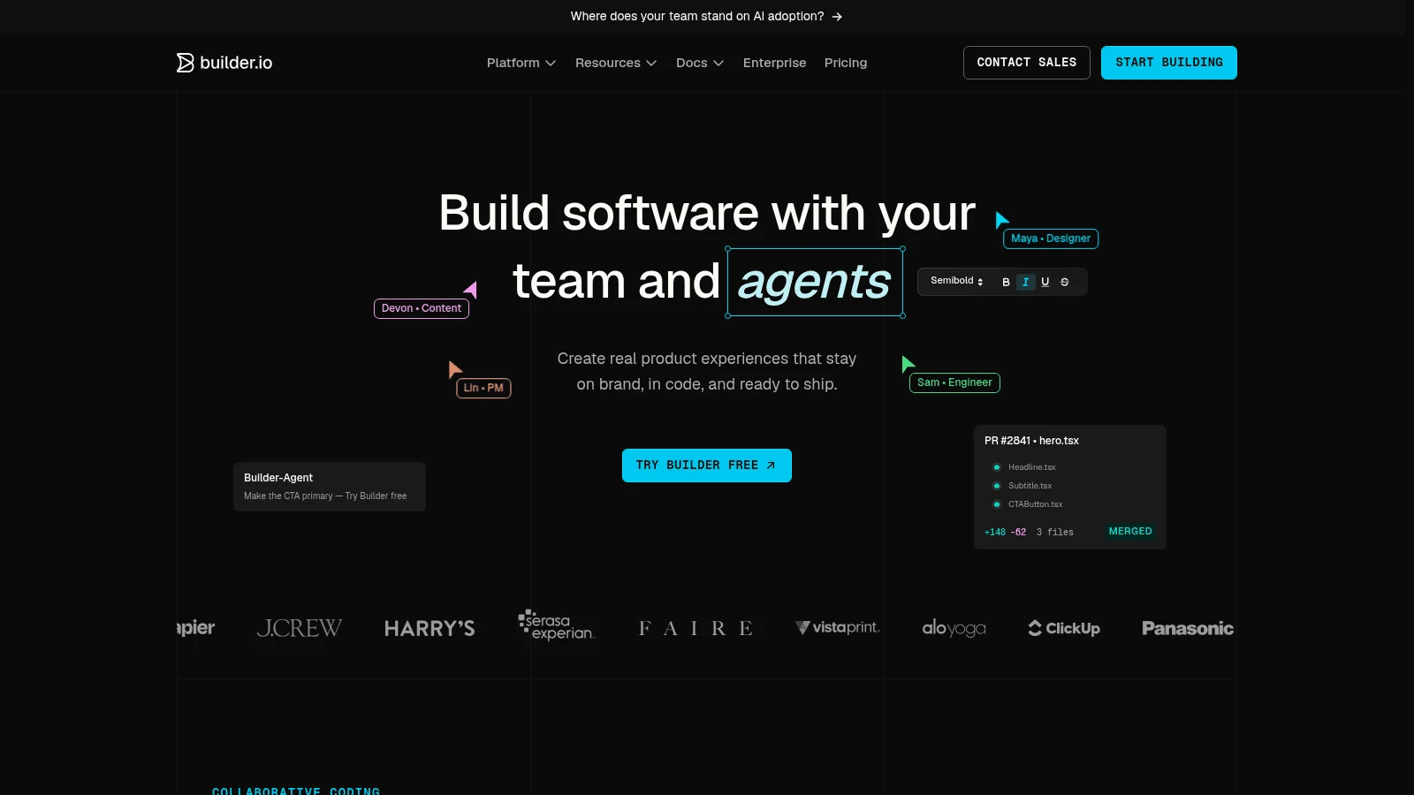Click the Builder-Agent prompt card

[330, 487]
